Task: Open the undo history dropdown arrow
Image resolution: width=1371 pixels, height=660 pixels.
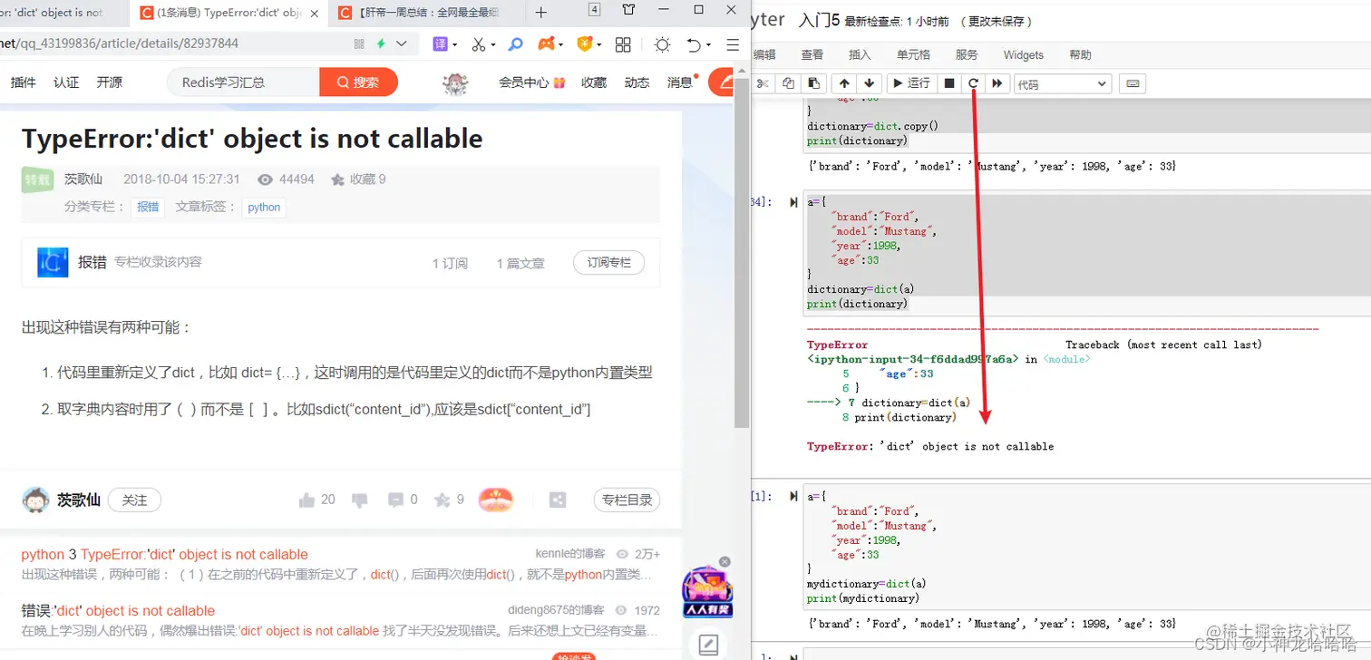Action: click(x=708, y=44)
